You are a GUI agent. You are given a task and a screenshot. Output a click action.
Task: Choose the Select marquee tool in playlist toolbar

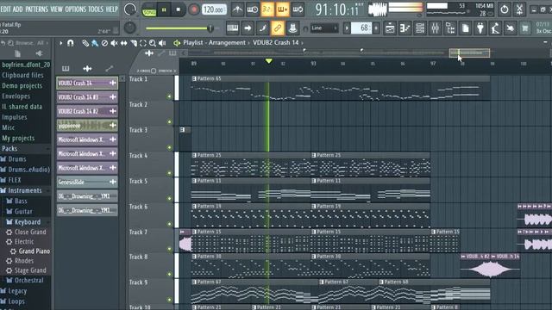click(143, 43)
